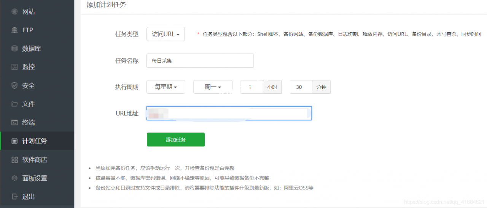Click the gear icon beside 面板设置
487x208 pixels.
pos(14,178)
